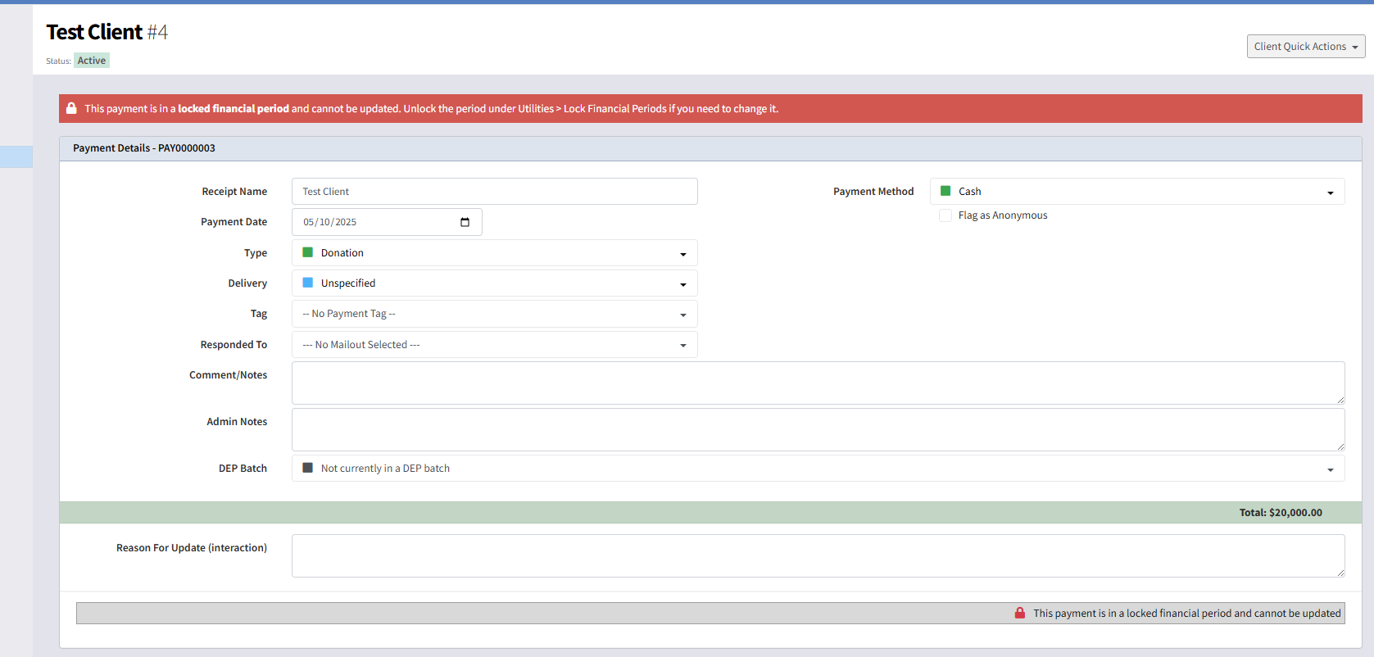Tick the Flag as Anonymous checkbox
This screenshot has width=1374, height=657.
coord(945,215)
